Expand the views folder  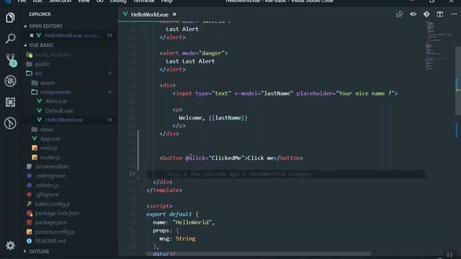47,129
